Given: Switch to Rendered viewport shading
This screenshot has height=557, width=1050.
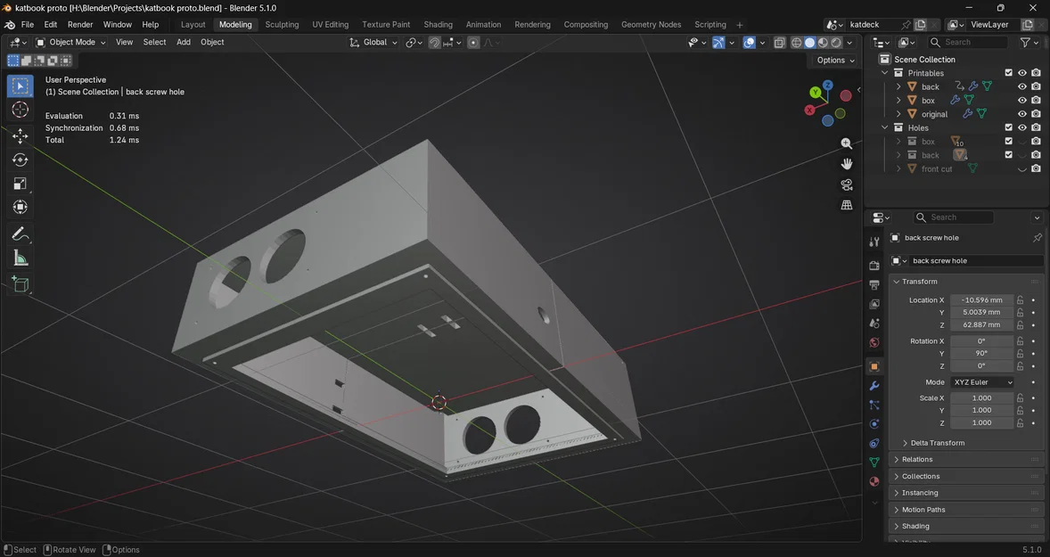Looking at the screenshot, I should click(836, 42).
